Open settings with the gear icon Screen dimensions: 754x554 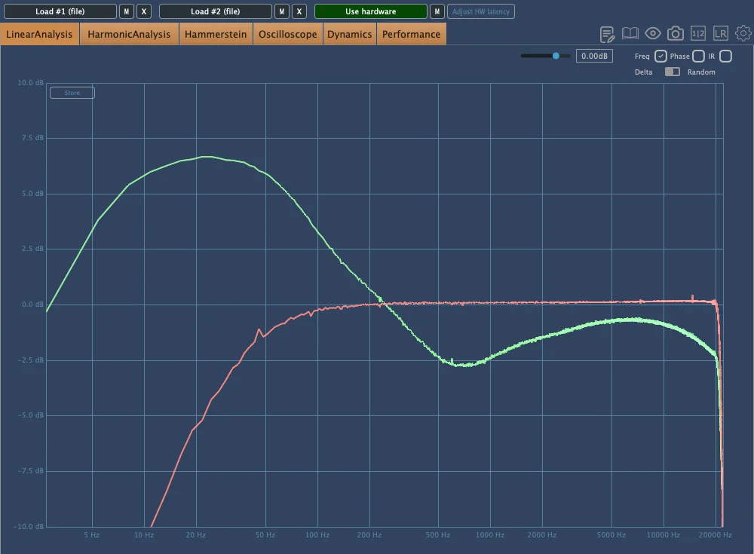click(743, 34)
